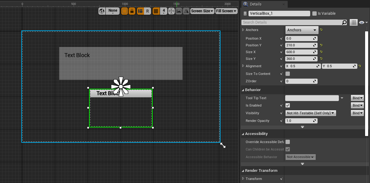Open Bind dropdown for Is Enabled

(357, 105)
